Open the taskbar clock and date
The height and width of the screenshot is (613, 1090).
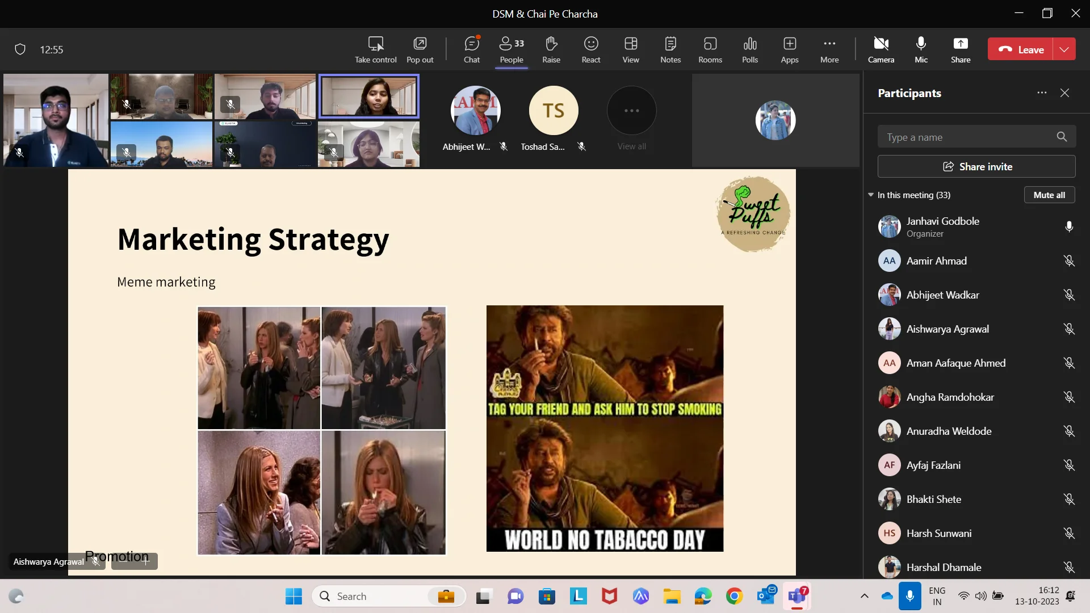[1037, 596]
